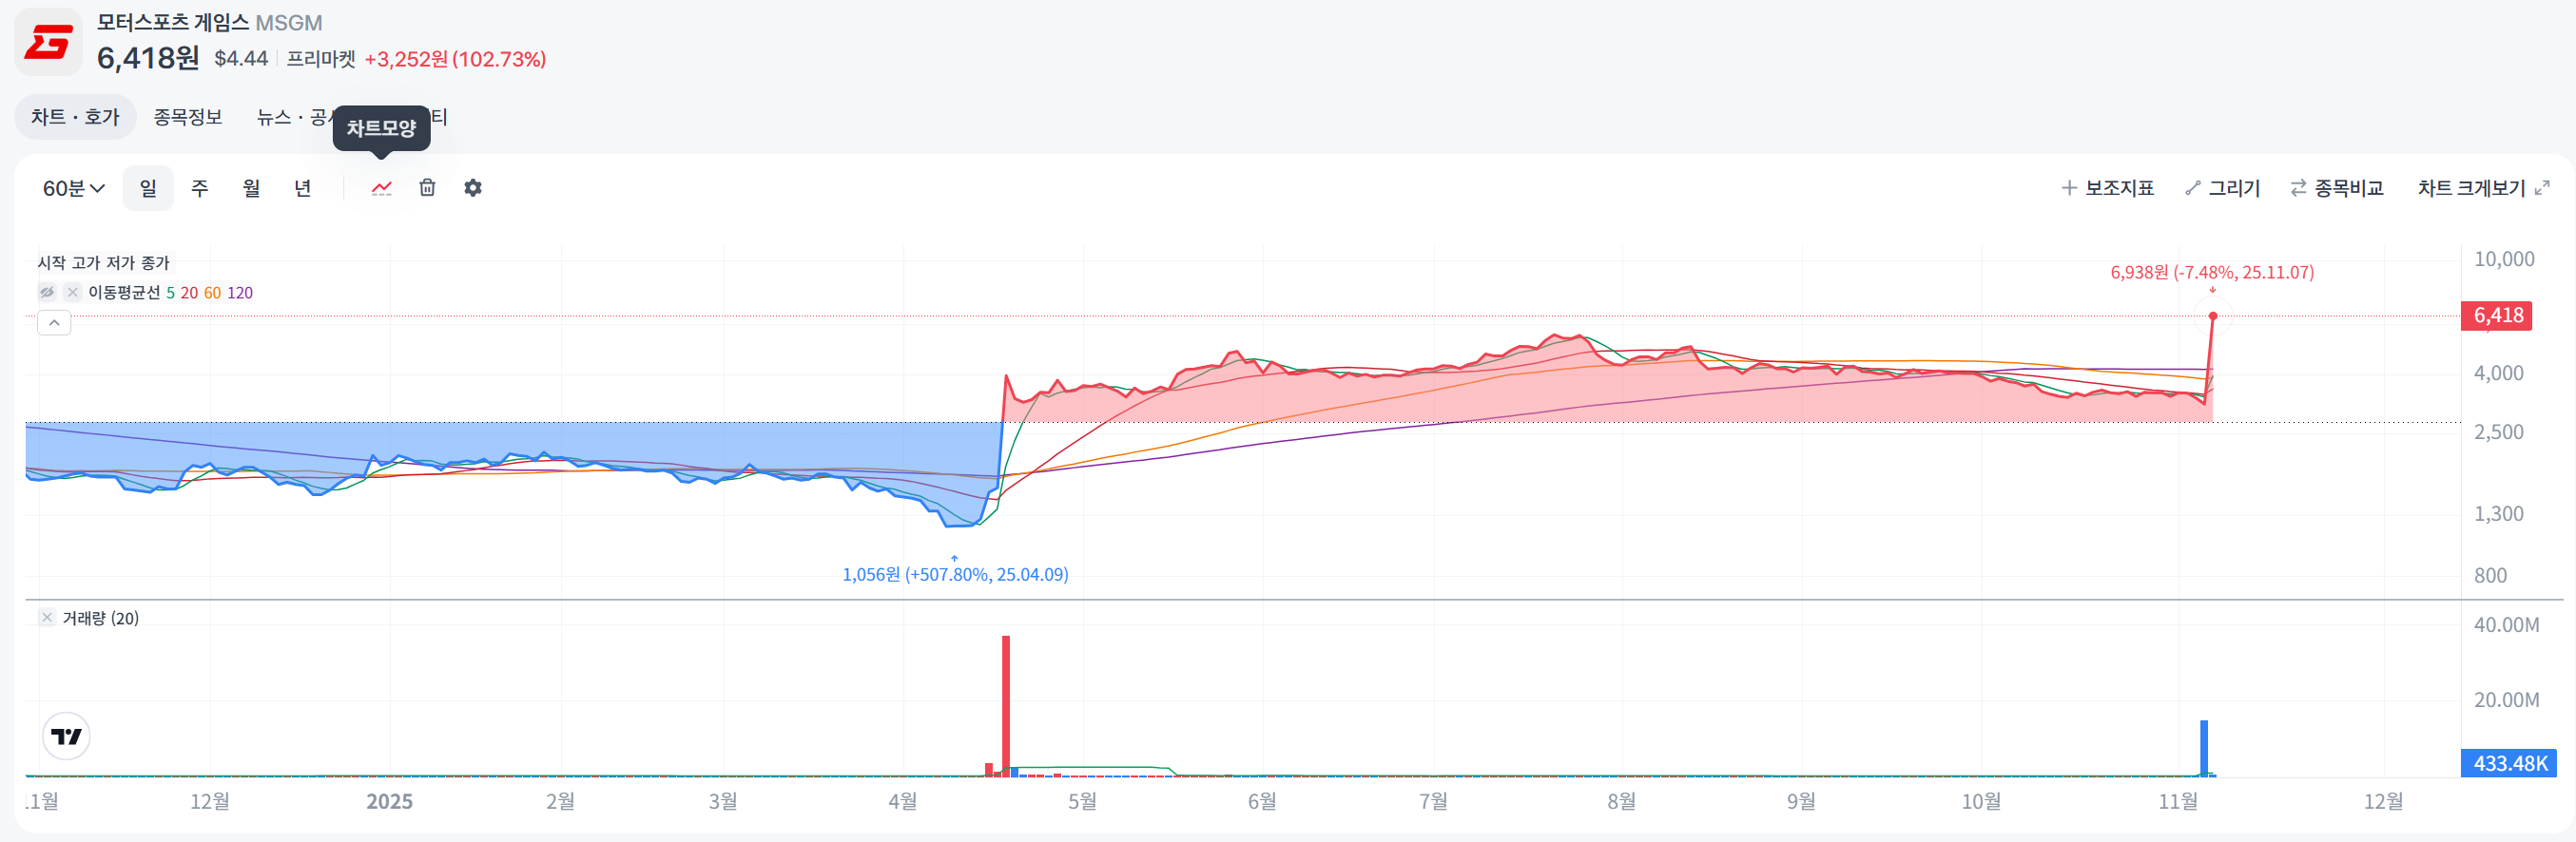Enlarge the chart (차트 크게보기)

pyautogui.click(x=2483, y=188)
